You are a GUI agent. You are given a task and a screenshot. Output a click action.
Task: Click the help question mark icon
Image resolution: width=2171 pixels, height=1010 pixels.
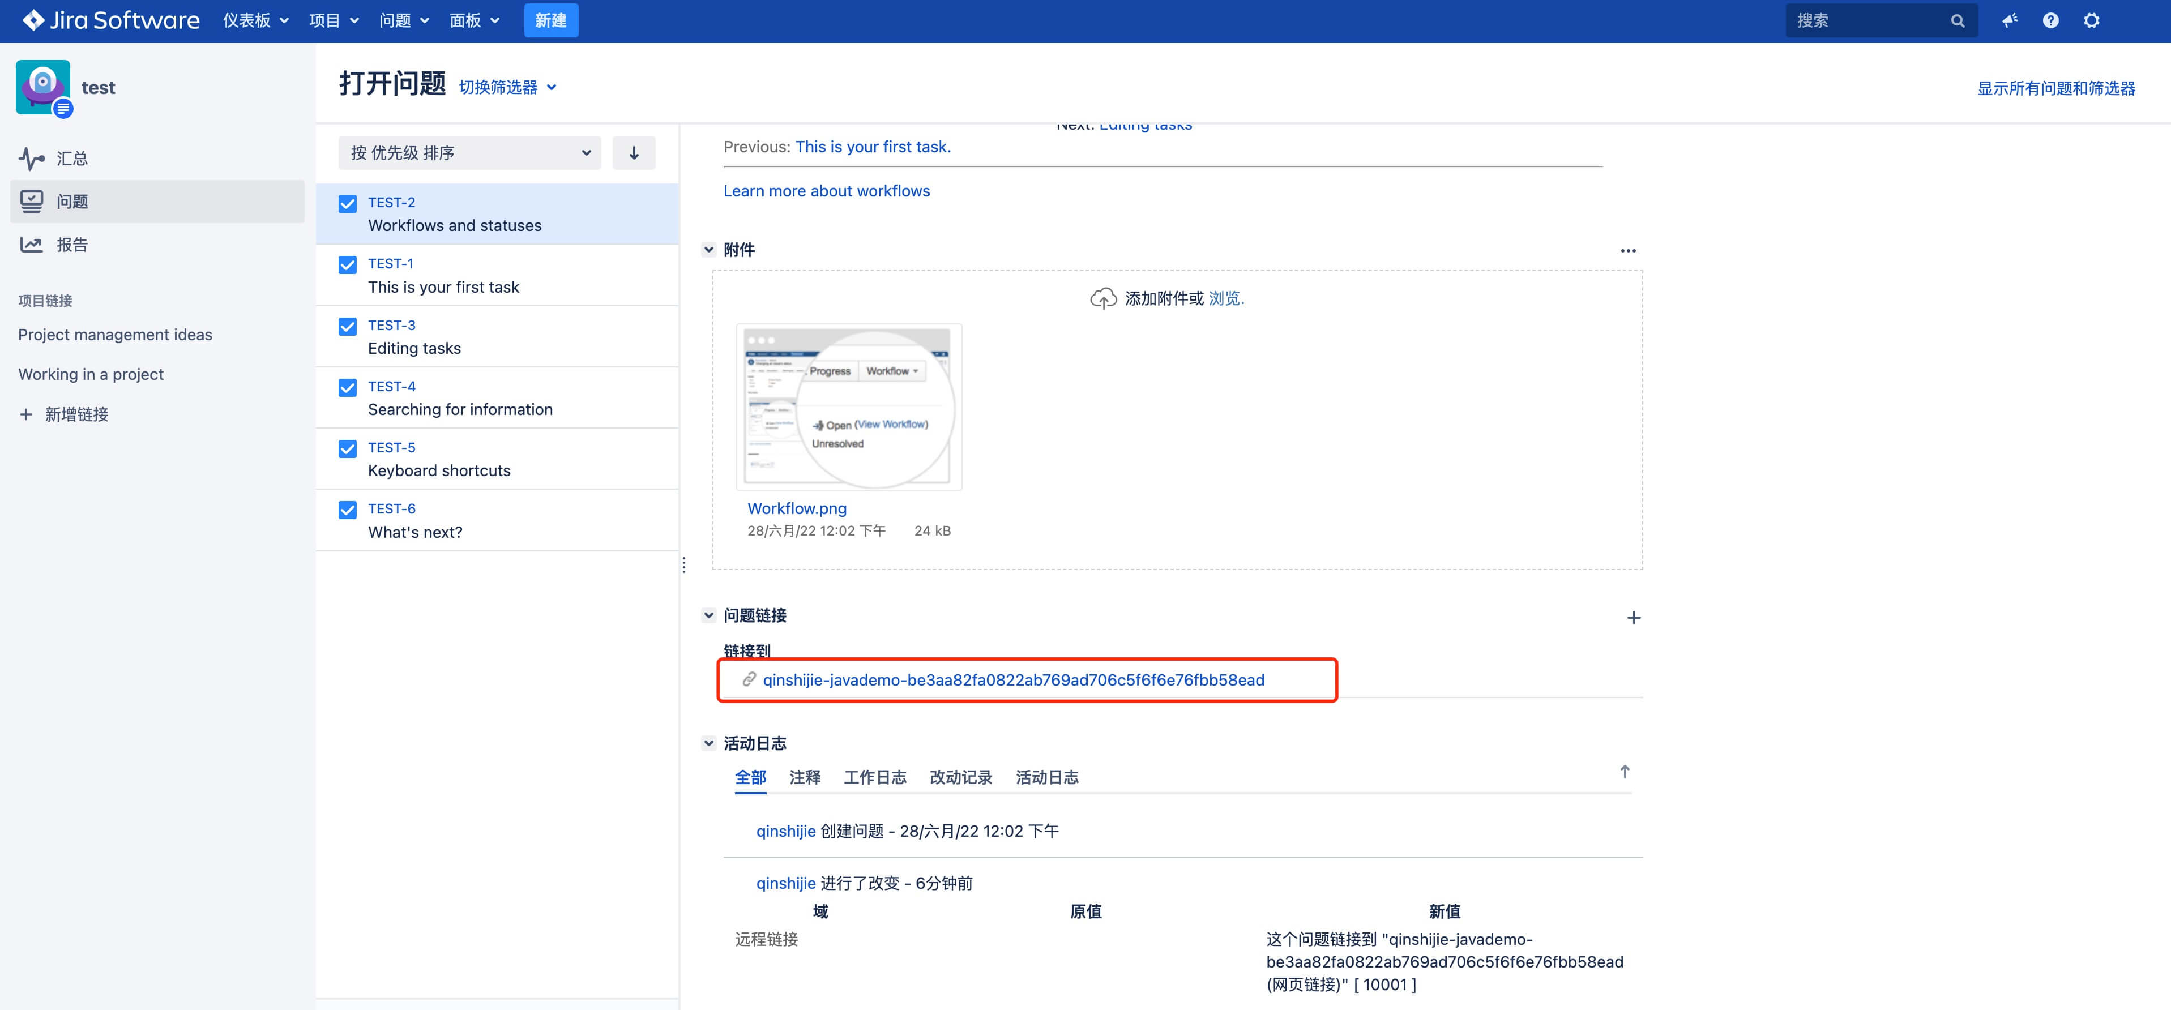click(2052, 20)
